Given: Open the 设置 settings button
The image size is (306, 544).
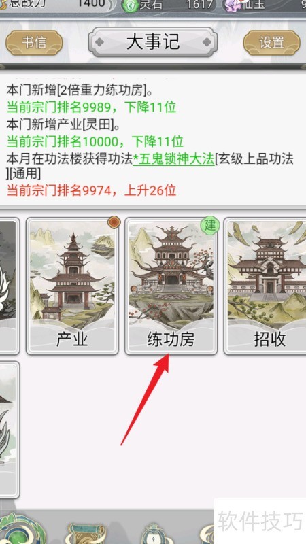Looking at the screenshot, I should coord(272,42).
